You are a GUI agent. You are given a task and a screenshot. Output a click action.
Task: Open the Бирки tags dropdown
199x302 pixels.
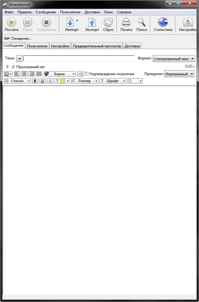60,74
